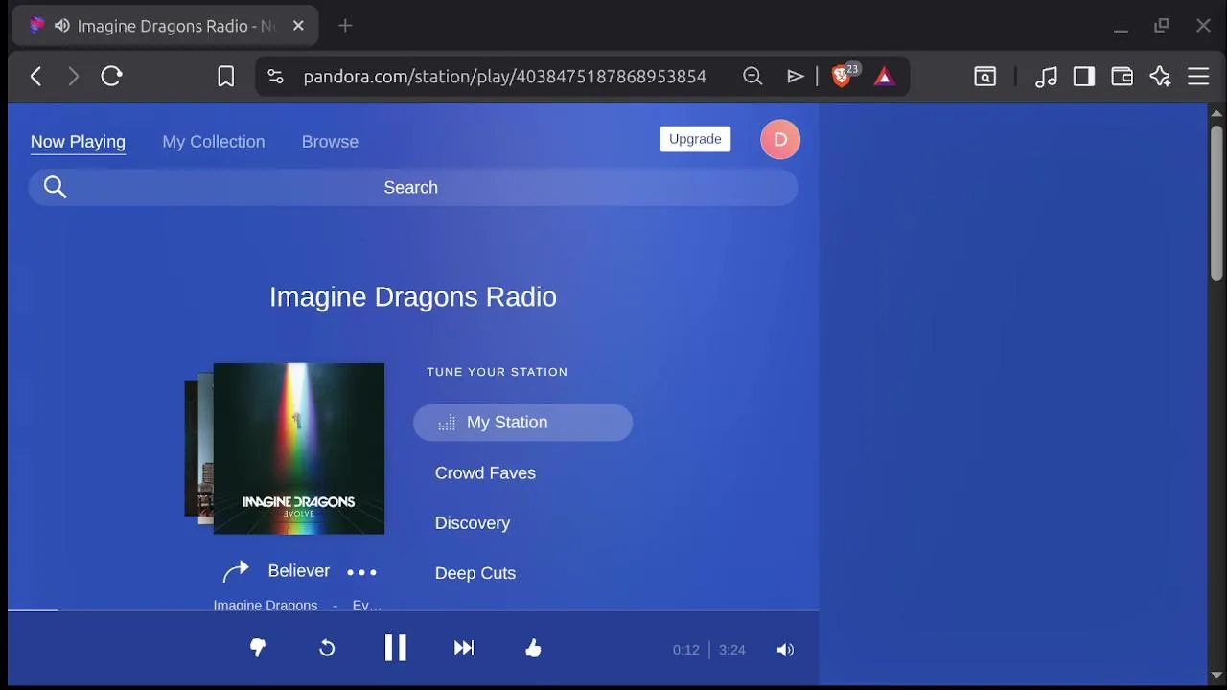
Task: Open Brave Rewards triangle icon
Action: (885, 77)
